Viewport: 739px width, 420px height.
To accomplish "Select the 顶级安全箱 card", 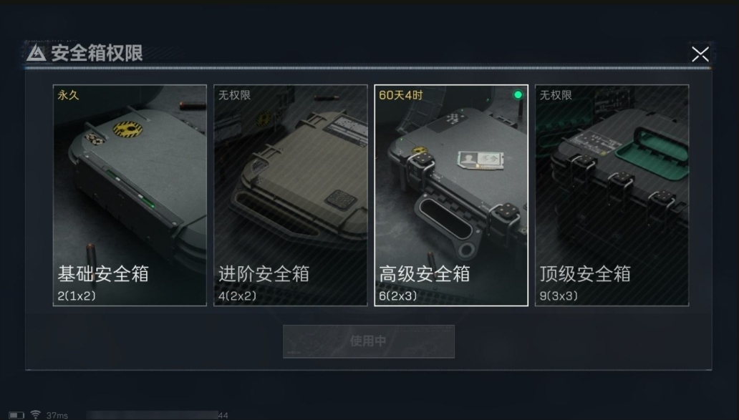I will (612, 195).
